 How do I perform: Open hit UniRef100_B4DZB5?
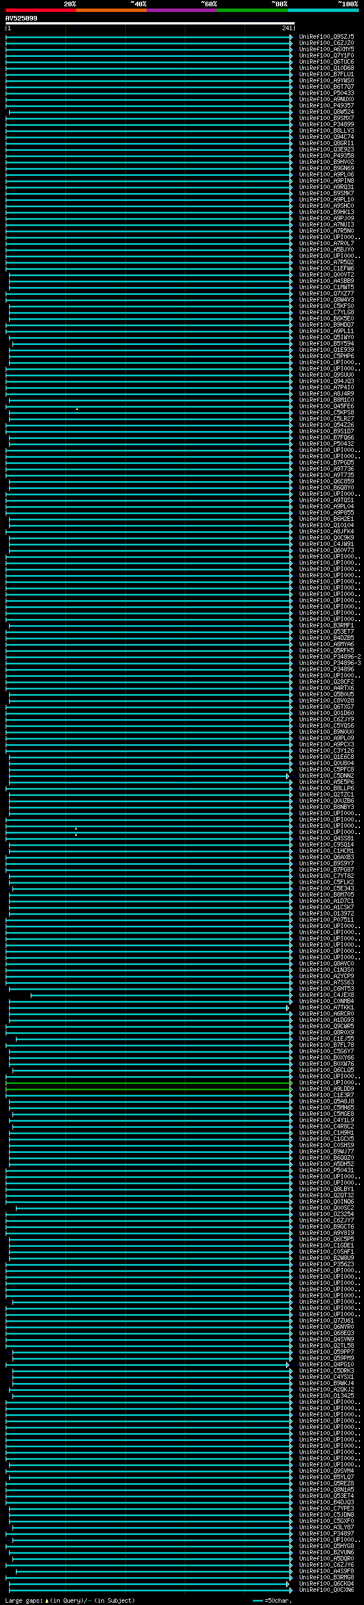[326, 638]
